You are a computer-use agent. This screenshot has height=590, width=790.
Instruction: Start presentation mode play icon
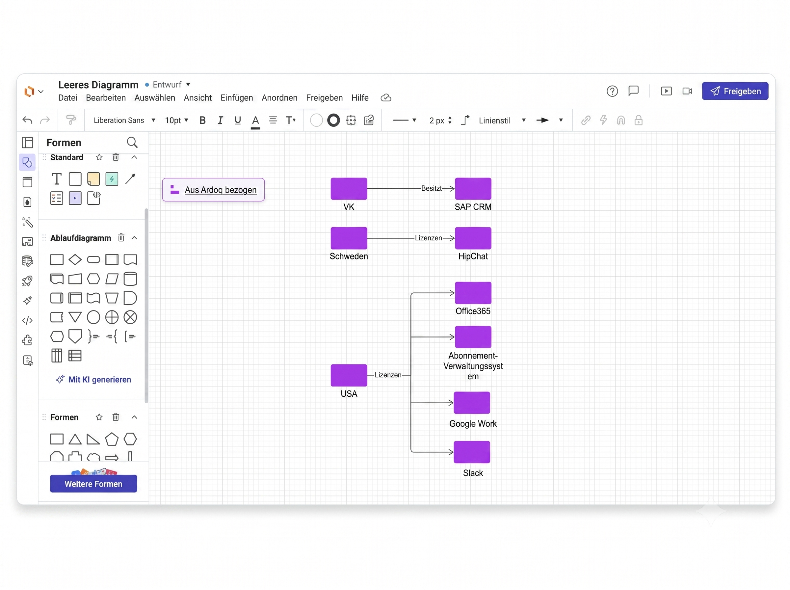pyautogui.click(x=666, y=91)
